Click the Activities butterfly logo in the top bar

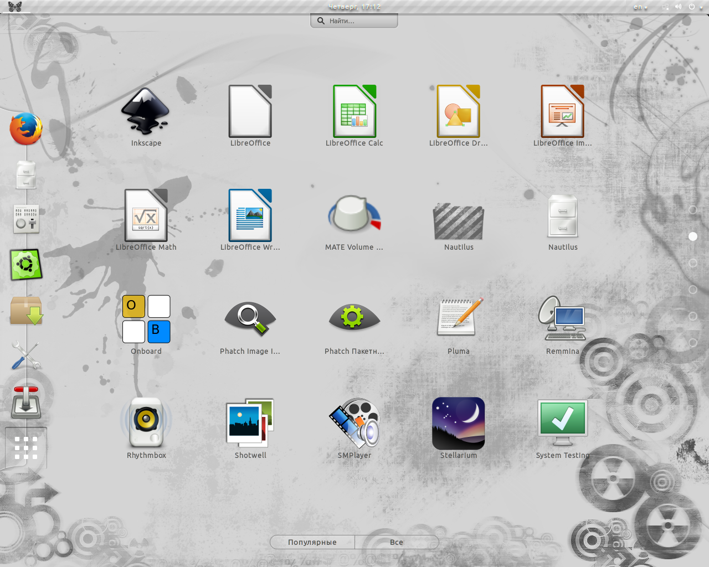[x=15, y=7]
